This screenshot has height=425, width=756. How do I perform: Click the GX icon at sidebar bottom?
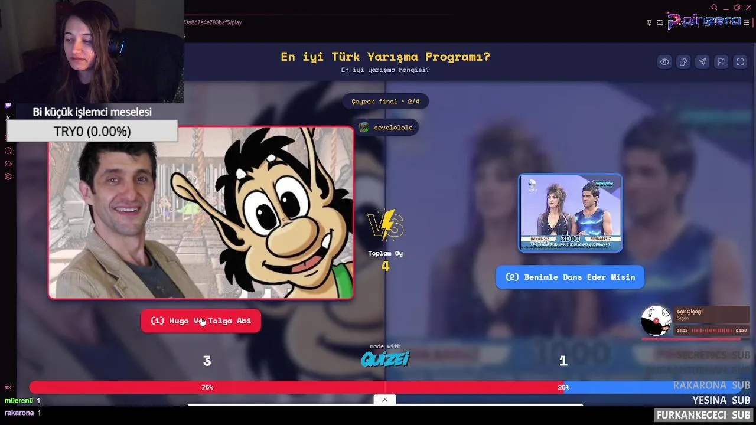(x=8, y=387)
